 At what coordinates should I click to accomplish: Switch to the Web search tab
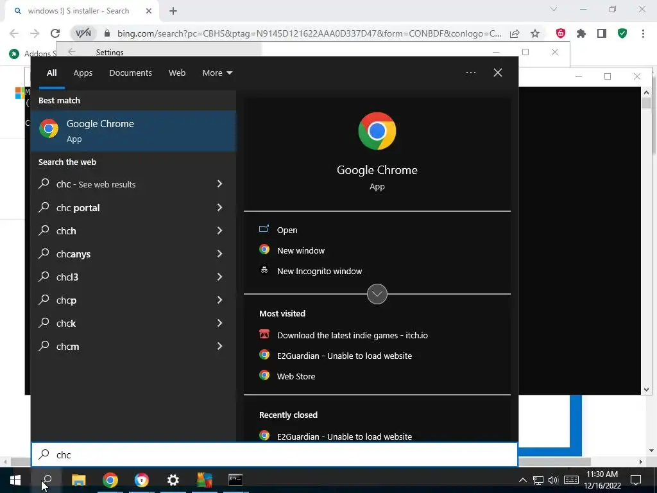coord(177,73)
